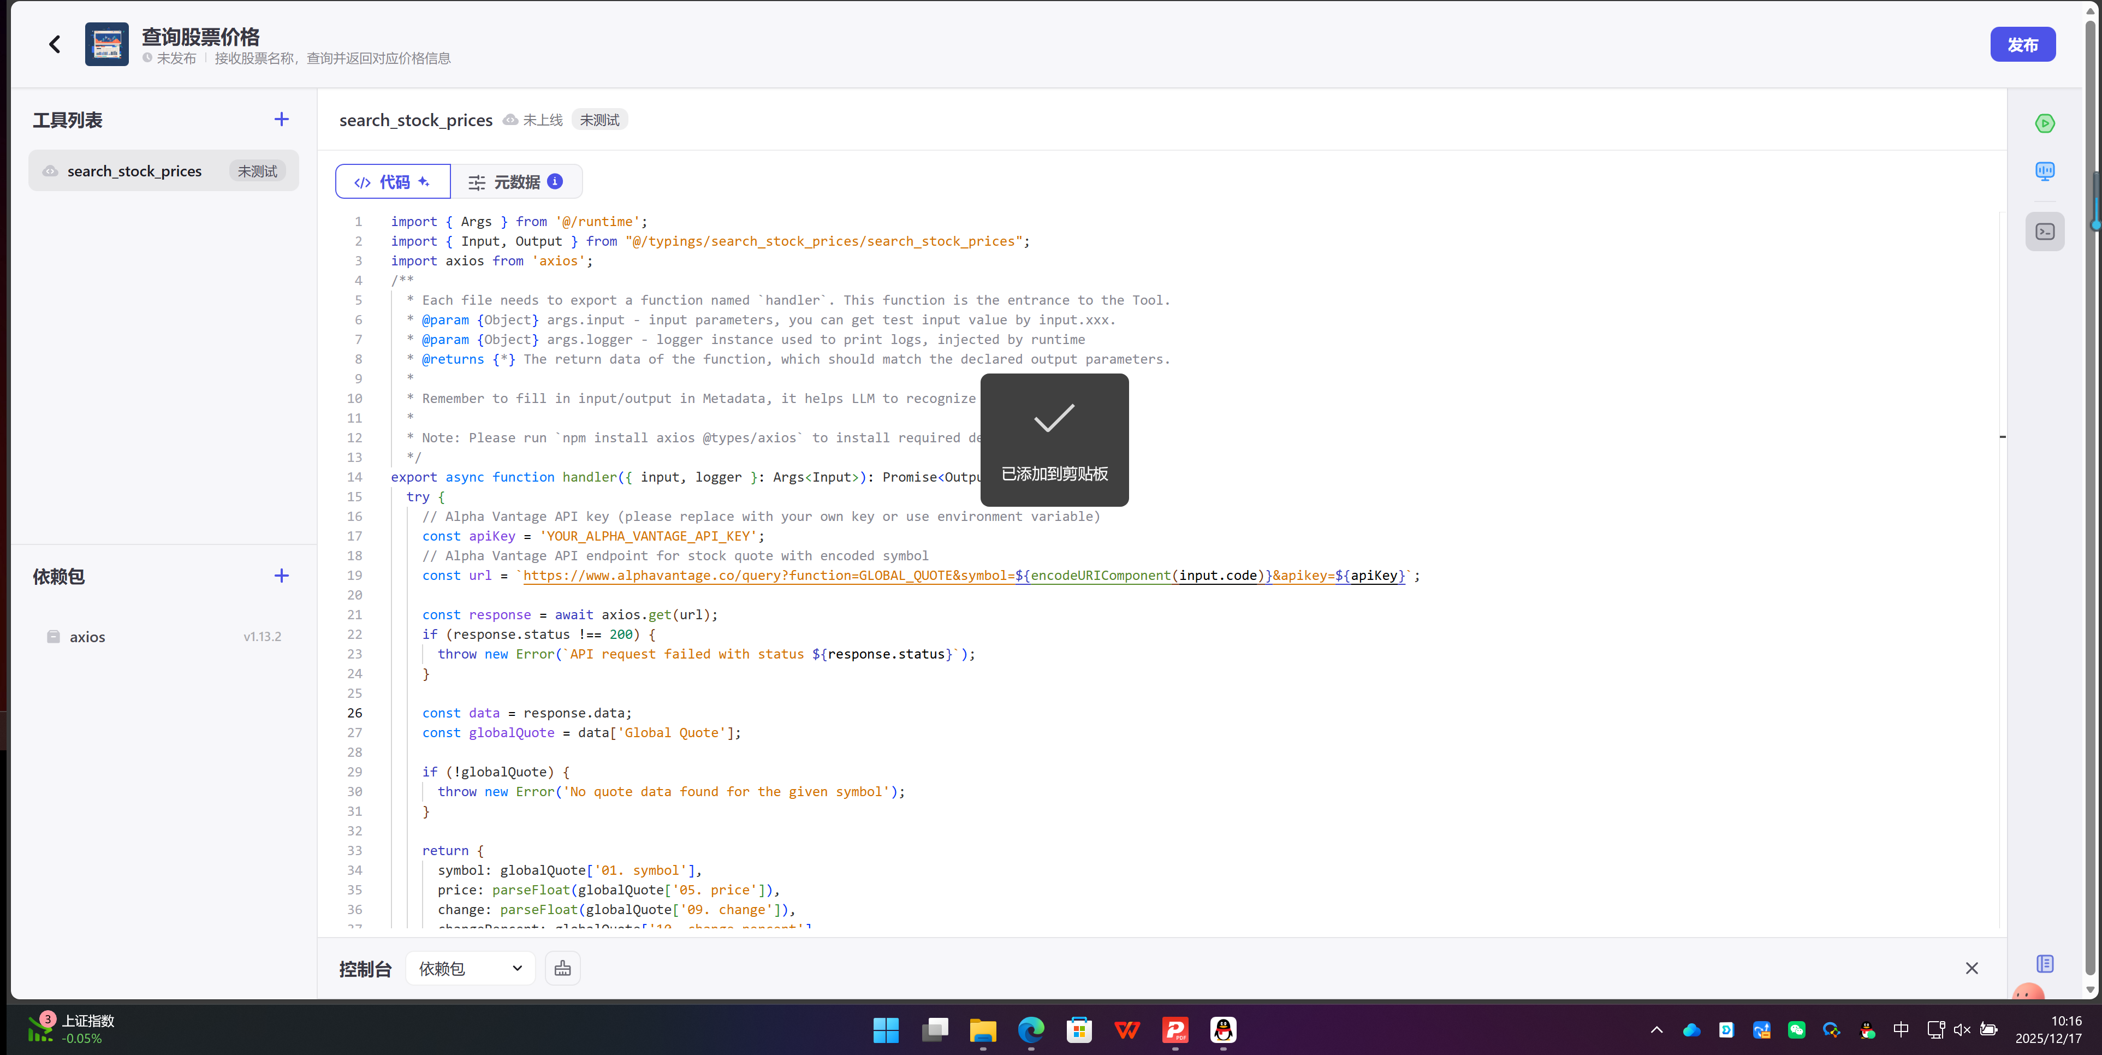2102x1055 pixels.
Task: Clear console output with the broom icon
Action: [562, 969]
